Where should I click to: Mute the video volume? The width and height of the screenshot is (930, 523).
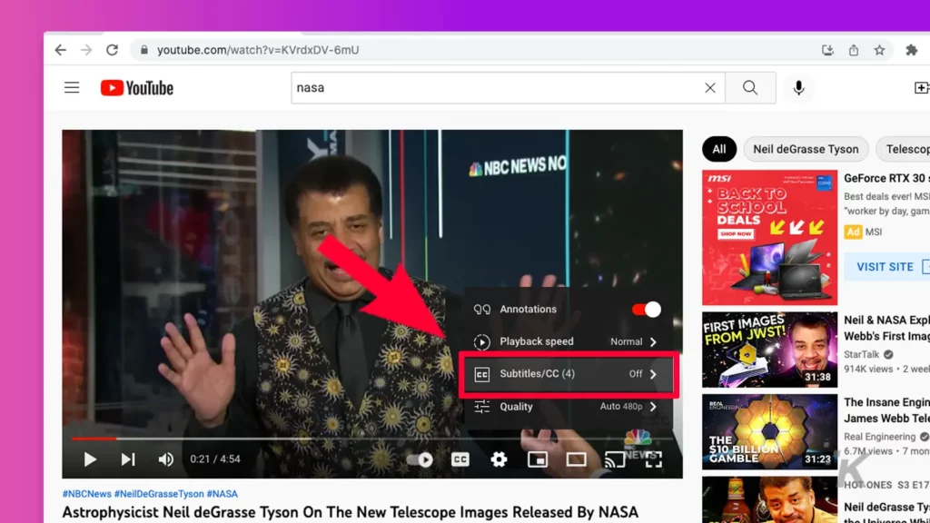point(166,459)
